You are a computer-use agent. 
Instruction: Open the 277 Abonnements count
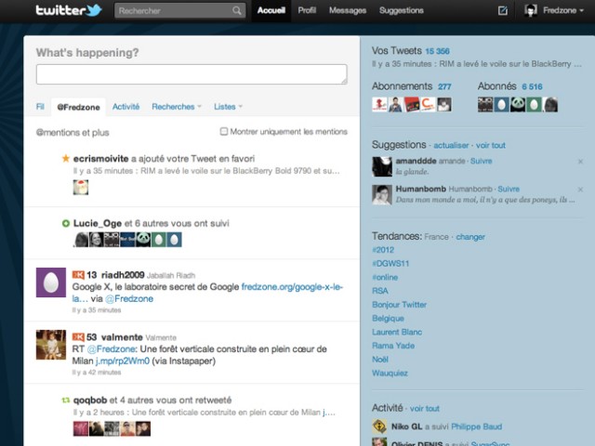click(x=444, y=86)
